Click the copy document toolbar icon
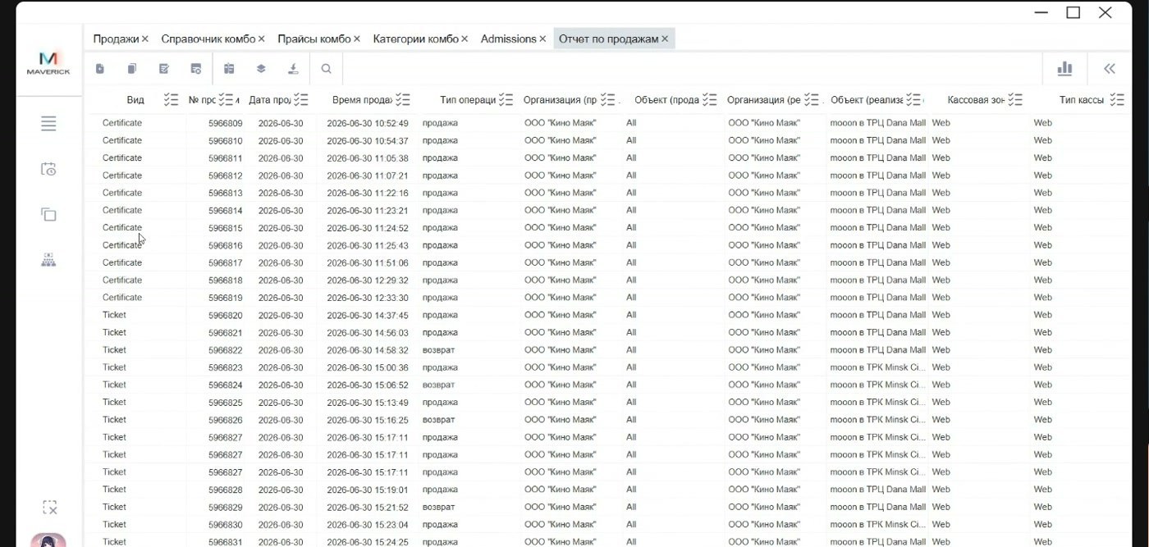Viewport: 1149px width, 547px height. pyautogui.click(x=132, y=69)
